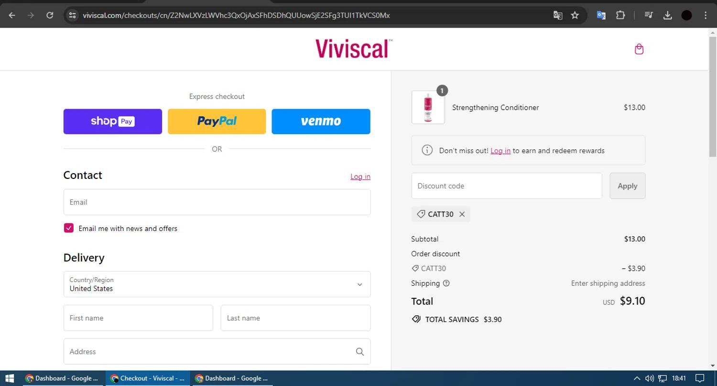This screenshot has width=717, height=386.
Task: Click the TOTAL SAVINGS tag icon
Action: (x=416, y=319)
